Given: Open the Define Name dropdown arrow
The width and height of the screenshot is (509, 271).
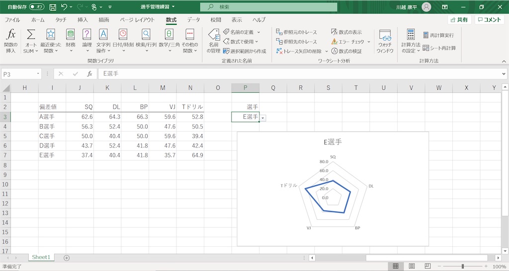Looking at the screenshot, I should point(258,32).
